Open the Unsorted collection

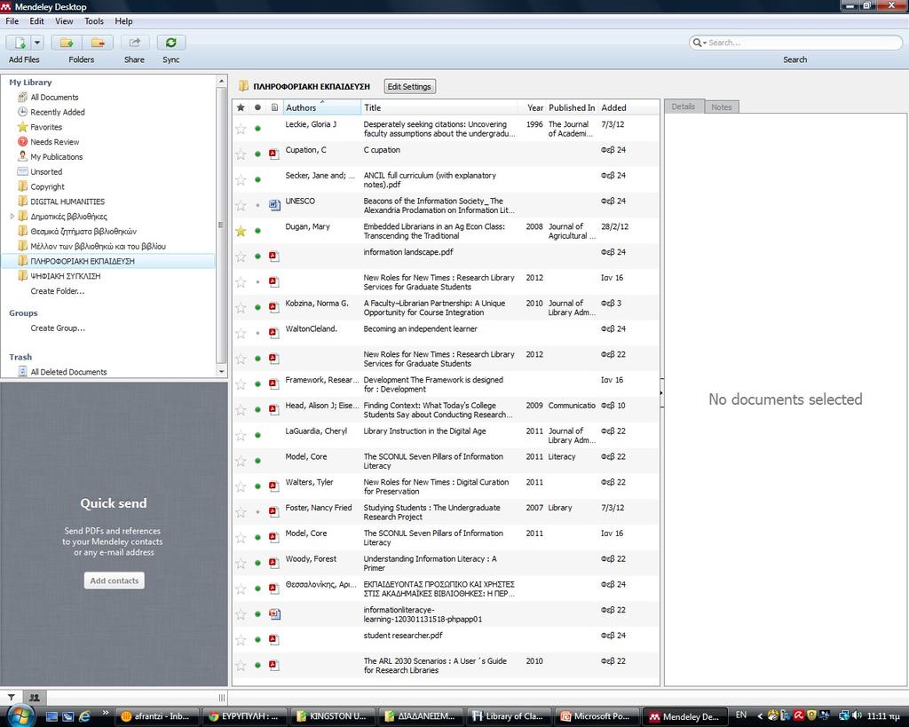pyautogui.click(x=46, y=171)
